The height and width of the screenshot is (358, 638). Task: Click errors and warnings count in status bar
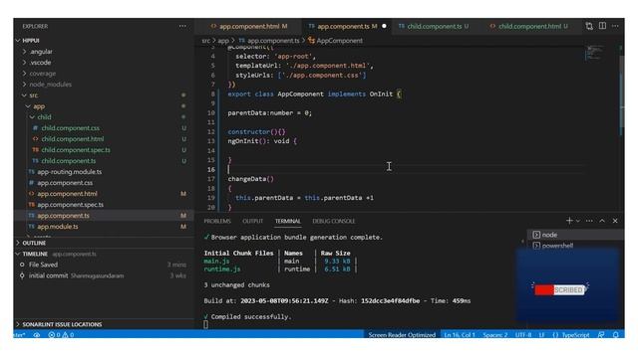pos(62,335)
